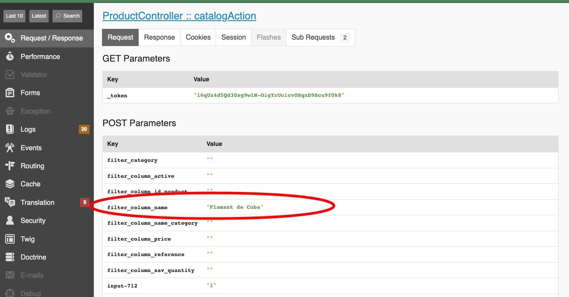This screenshot has width=569, height=297.
Task: Click the filter_column_price key
Action: click(x=139, y=239)
